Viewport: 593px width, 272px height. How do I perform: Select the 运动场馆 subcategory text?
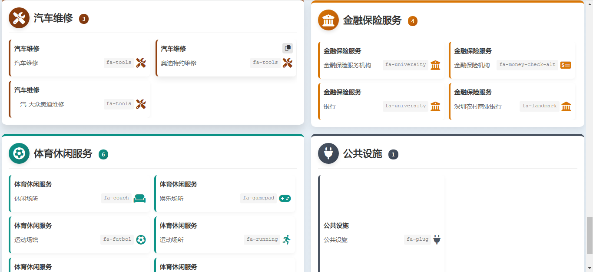pyautogui.click(x=26, y=240)
